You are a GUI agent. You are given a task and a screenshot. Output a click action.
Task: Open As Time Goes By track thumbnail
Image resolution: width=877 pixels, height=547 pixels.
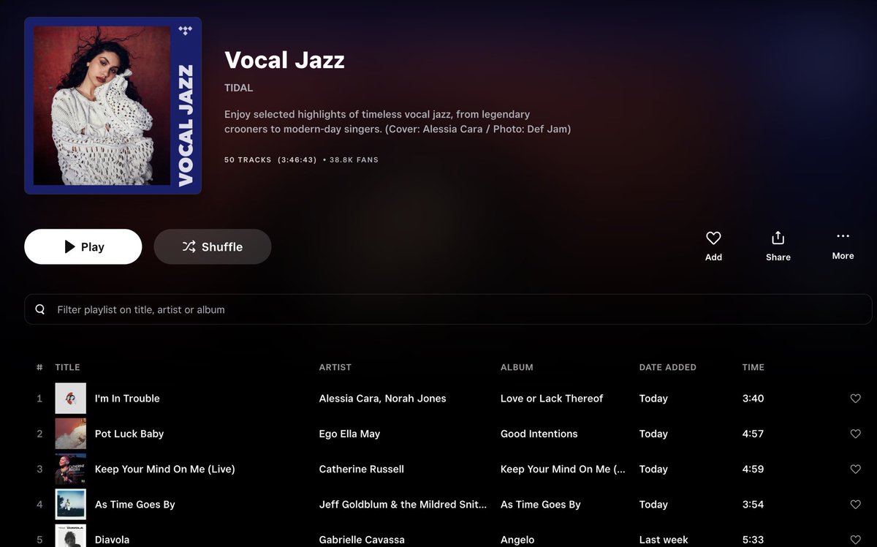pos(70,505)
